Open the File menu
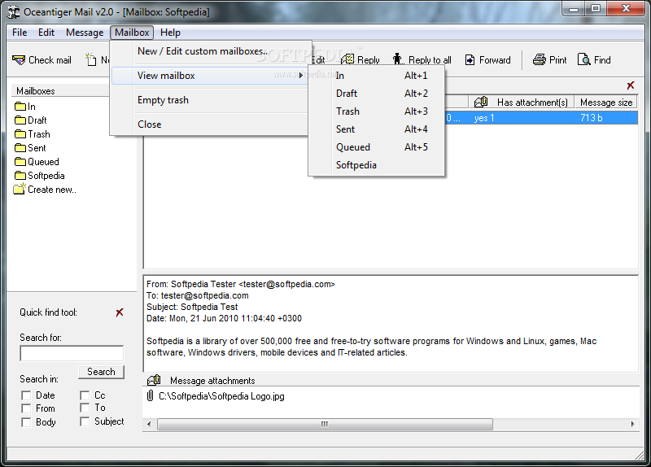Viewport: 651px width, 467px height. 20,33
